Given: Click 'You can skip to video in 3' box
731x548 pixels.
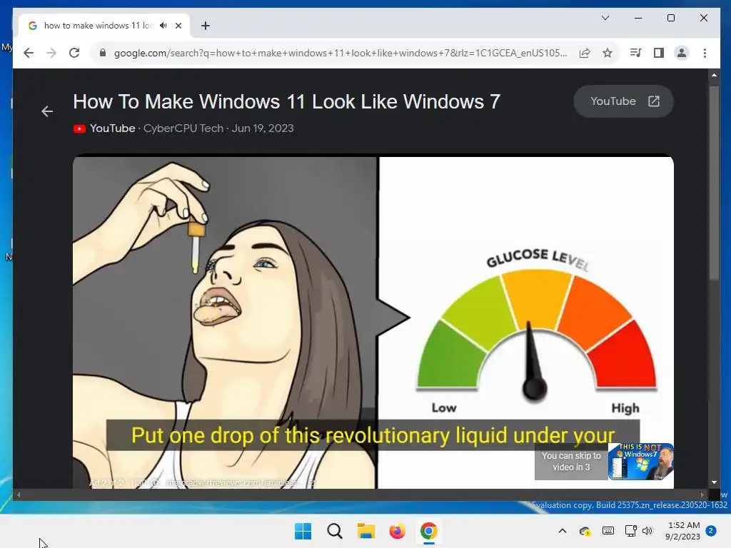Looking at the screenshot, I should coord(571,462).
